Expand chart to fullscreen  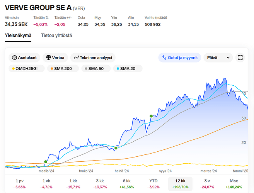coord(240,58)
